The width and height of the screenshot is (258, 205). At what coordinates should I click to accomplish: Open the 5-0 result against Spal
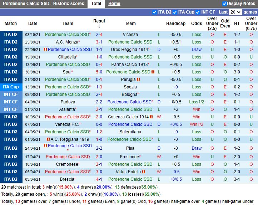point(99,72)
